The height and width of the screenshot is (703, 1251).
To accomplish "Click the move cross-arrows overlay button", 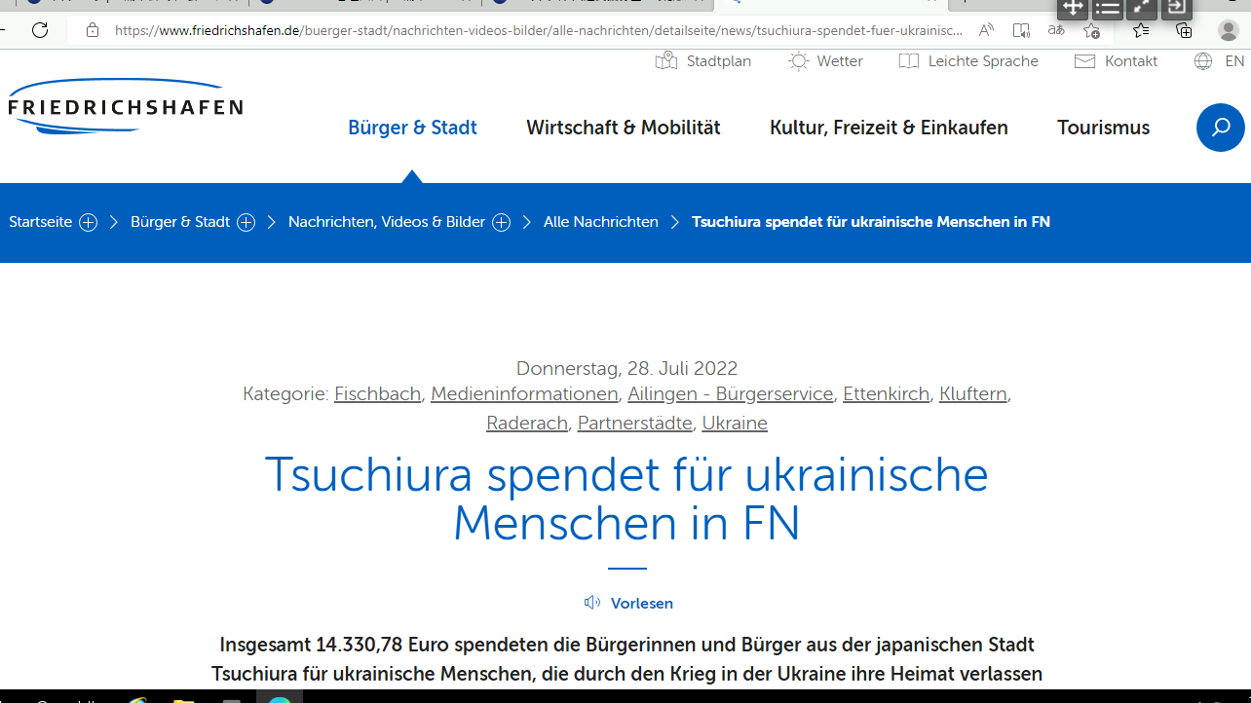I will (1073, 9).
